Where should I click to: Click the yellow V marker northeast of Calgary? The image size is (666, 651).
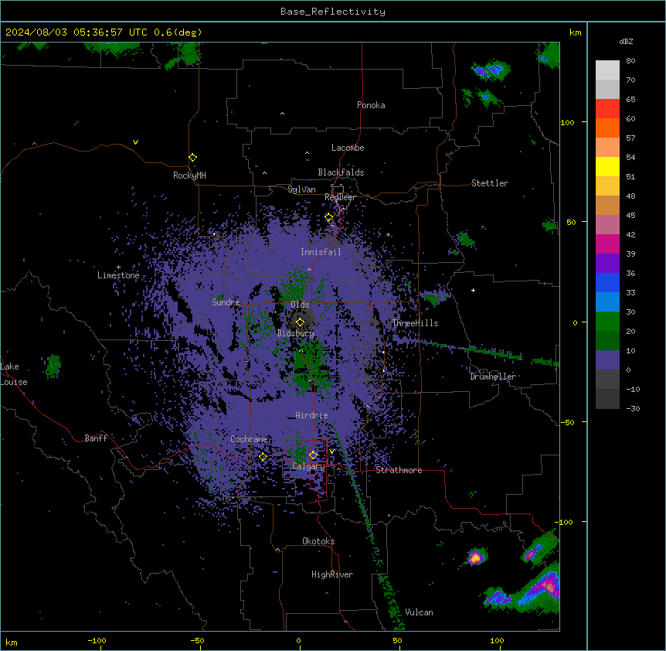coord(331,452)
